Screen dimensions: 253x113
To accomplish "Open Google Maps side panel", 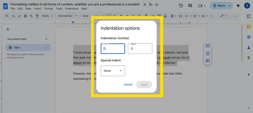I will click(x=249, y=58).
